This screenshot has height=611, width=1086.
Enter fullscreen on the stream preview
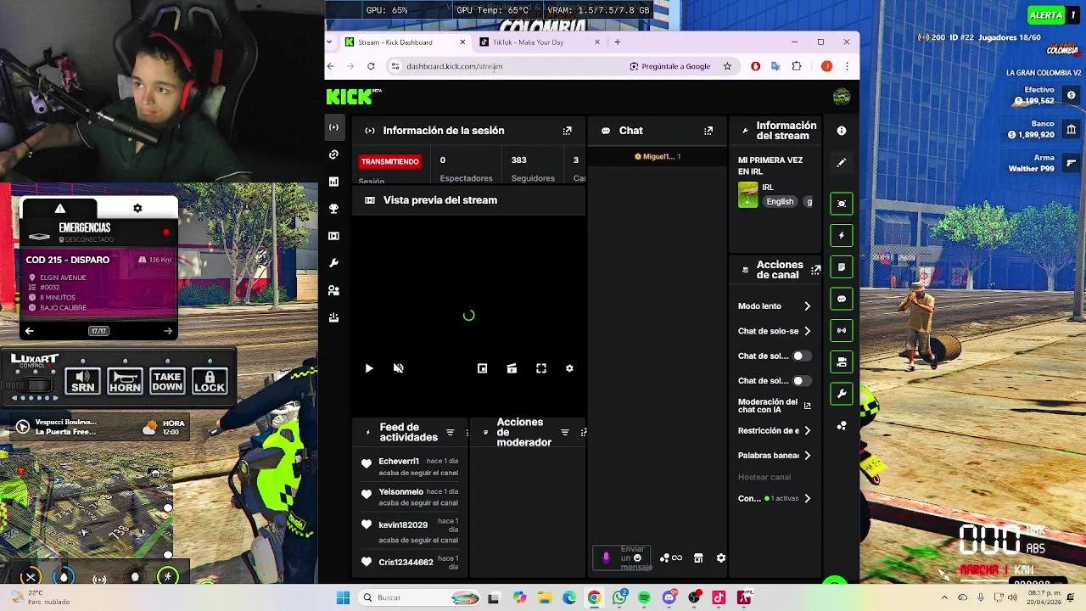pos(541,368)
